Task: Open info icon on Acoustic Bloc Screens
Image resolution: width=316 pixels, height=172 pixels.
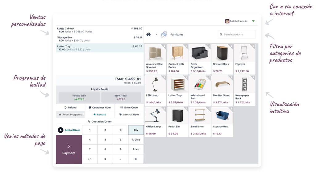Action: [164, 46]
